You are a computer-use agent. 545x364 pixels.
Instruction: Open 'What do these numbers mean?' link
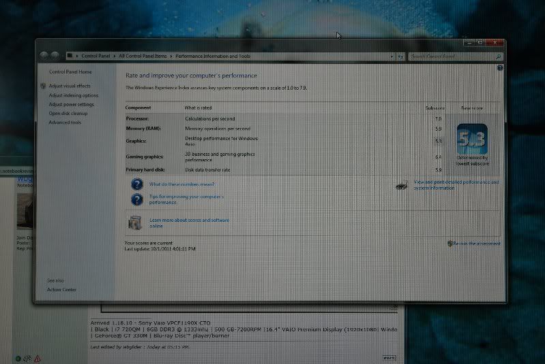(182, 184)
